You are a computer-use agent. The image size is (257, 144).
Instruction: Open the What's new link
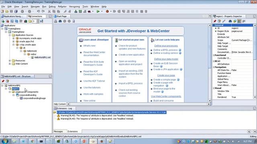point(89,46)
